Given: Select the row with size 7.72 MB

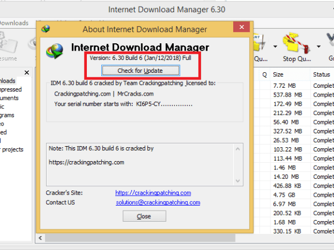Looking at the screenshot, I should [x=294, y=86].
